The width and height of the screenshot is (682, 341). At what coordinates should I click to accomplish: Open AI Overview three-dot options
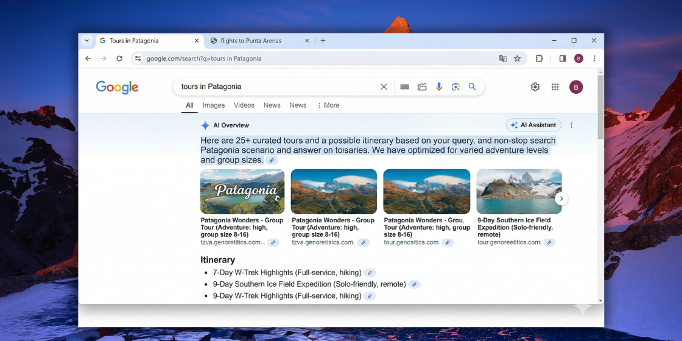coord(572,125)
